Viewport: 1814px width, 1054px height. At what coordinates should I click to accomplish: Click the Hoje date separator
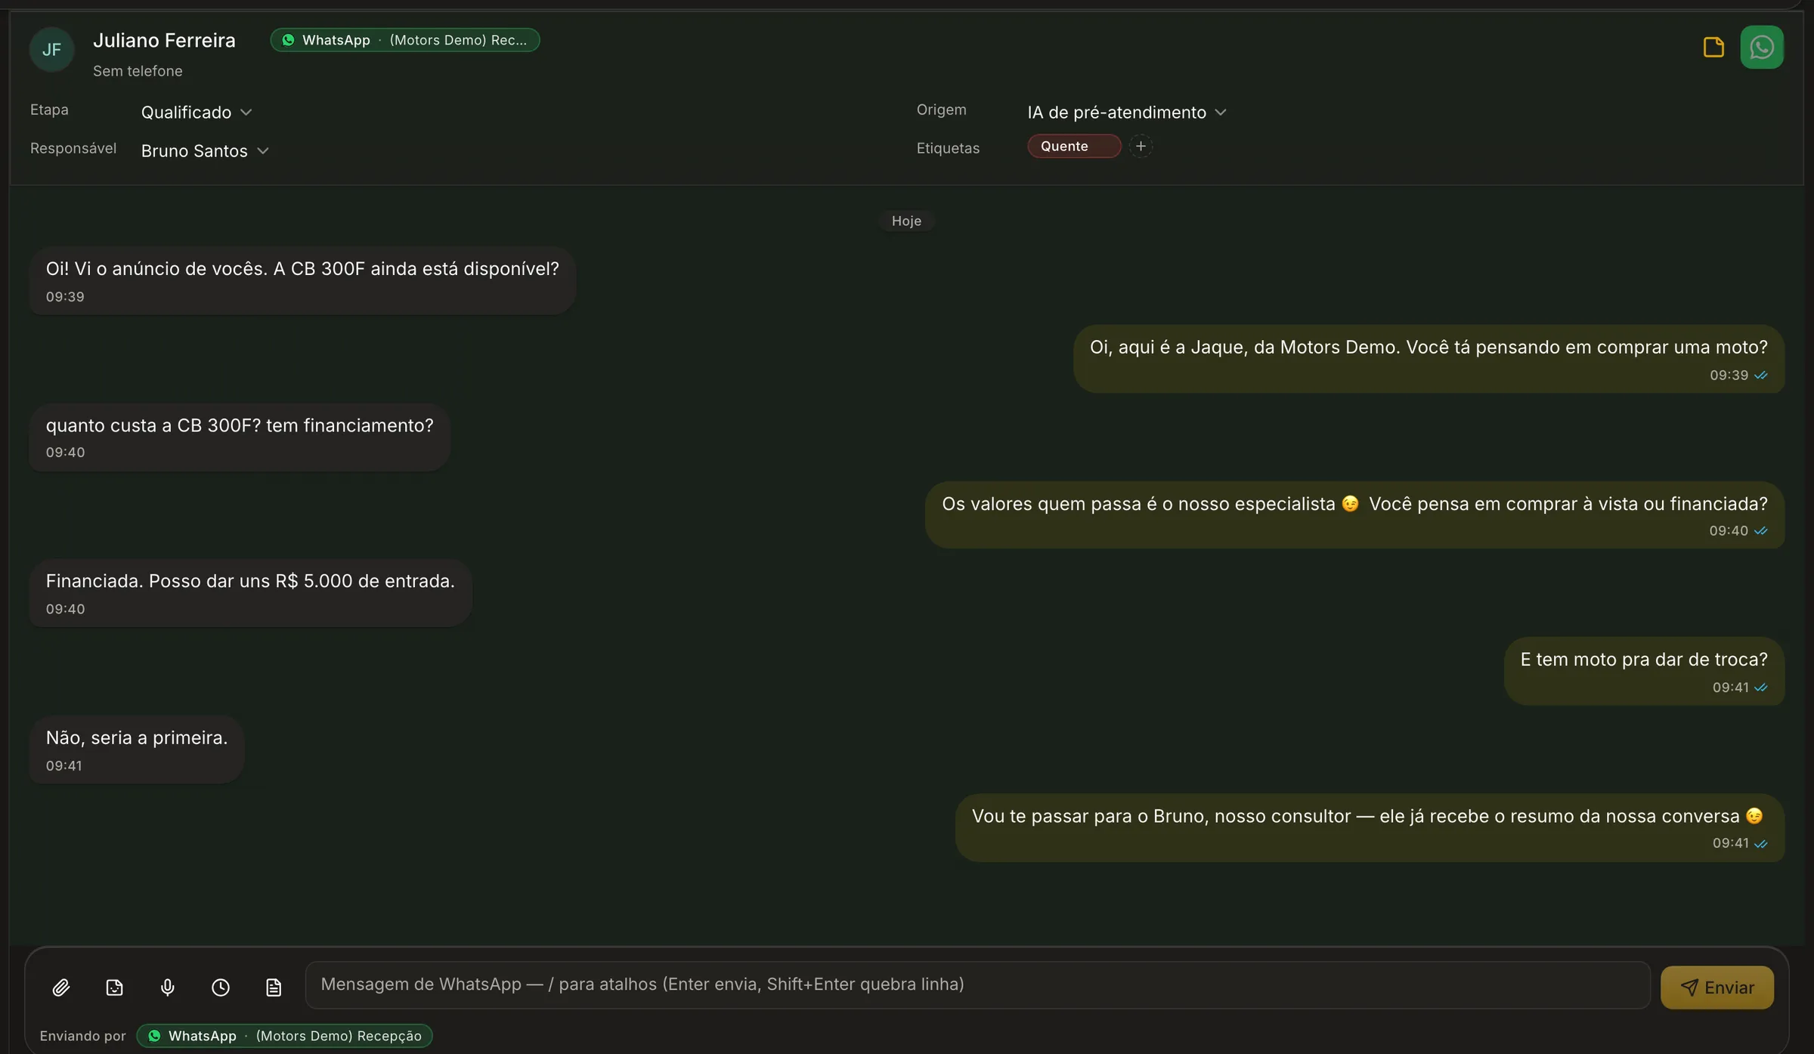pos(906,221)
